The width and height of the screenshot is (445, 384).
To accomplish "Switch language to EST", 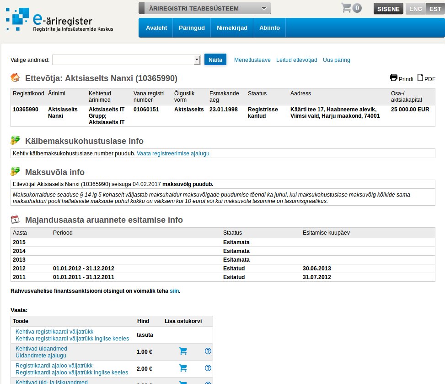I will 435,9.
